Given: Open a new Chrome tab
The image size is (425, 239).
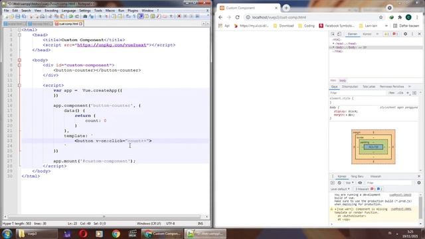Looking at the screenshot, I should tap(286, 8).
